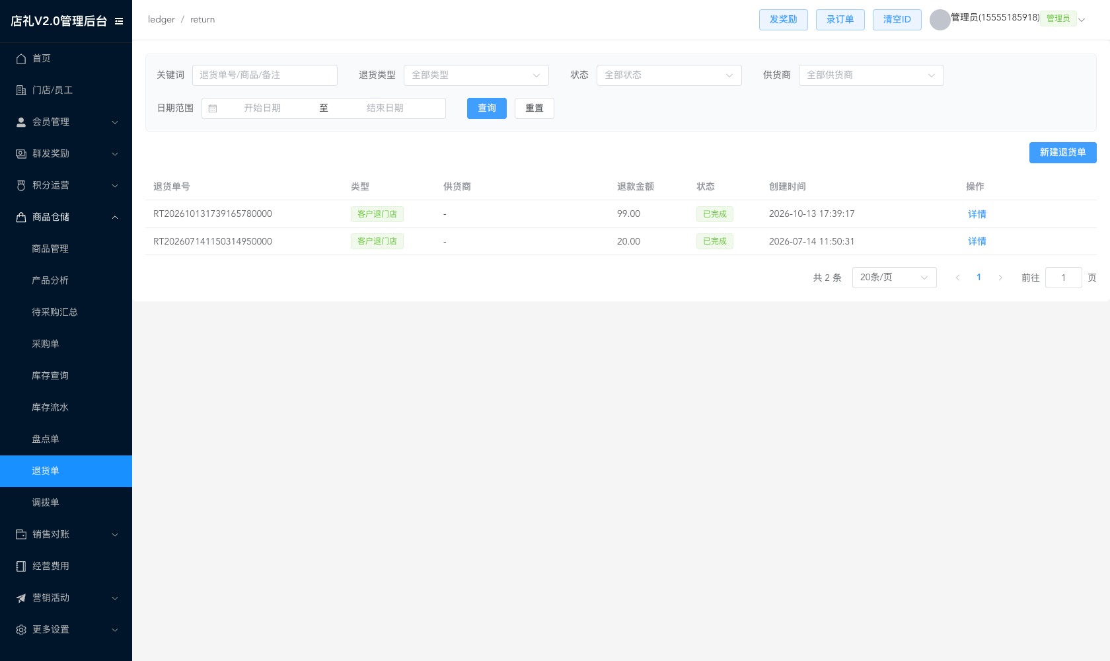Image resolution: width=1110 pixels, height=661 pixels.
Task: Click the 录订单 button
Action: (x=840, y=20)
